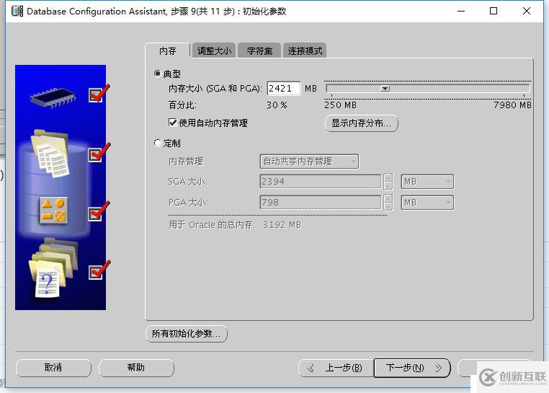Image resolution: width=549 pixels, height=393 pixels.
Task: Open the SGA 大小 unit MB dropdown
Action: [x=427, y=182]
